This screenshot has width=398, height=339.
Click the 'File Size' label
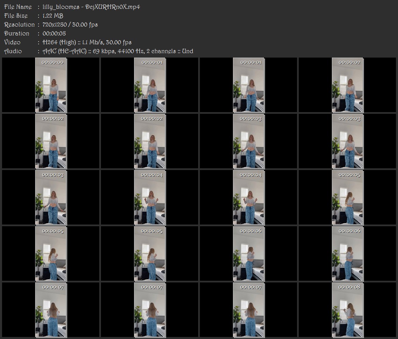tap(16, 16)
